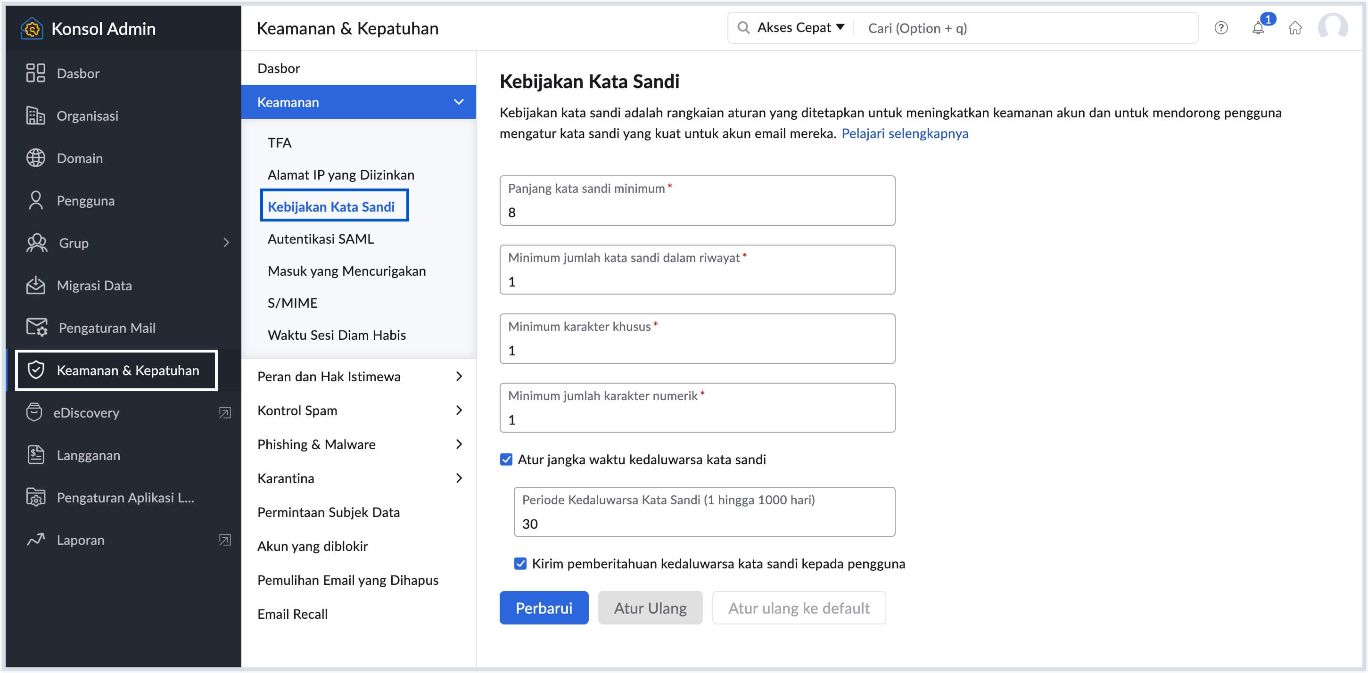Viewport: 1368px width, 673px height.
Task: Click the home icon in header
Action: [1295, 28]
